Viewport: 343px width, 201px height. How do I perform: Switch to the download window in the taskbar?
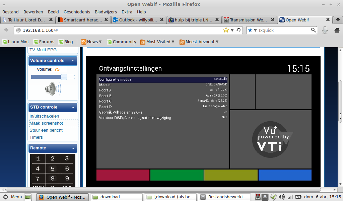click(116, 197)
